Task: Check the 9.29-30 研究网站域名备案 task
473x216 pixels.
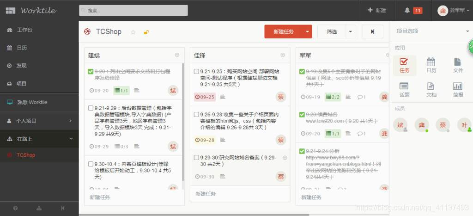Action: [196, 157]
